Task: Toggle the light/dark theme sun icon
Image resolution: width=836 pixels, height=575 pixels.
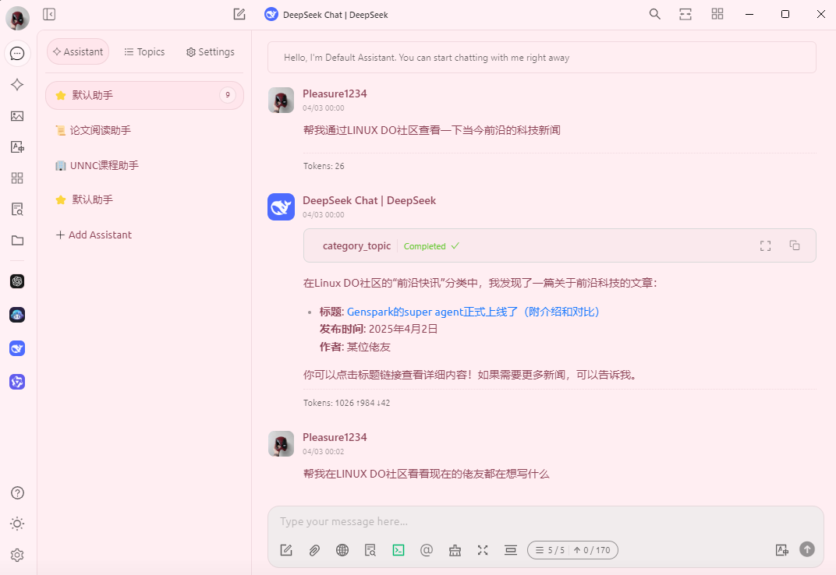Action: [x=17, y=524]
